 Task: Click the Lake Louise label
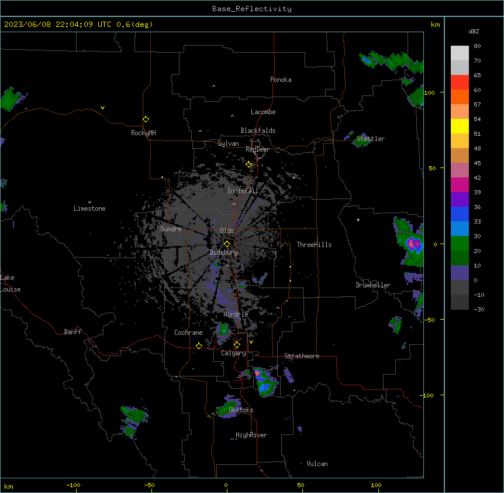[11, 283]
